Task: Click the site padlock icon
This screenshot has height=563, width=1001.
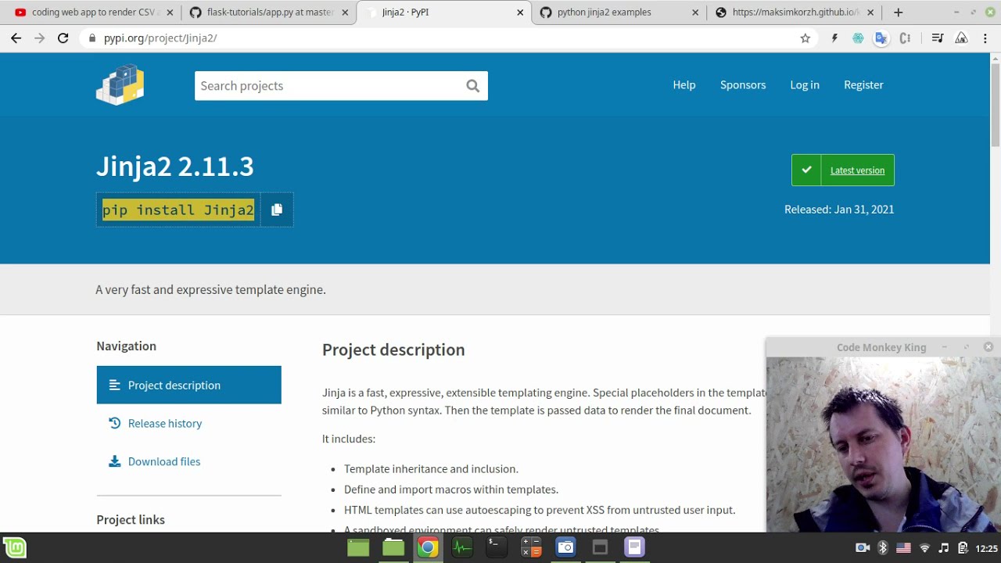Action: (92, 38)
